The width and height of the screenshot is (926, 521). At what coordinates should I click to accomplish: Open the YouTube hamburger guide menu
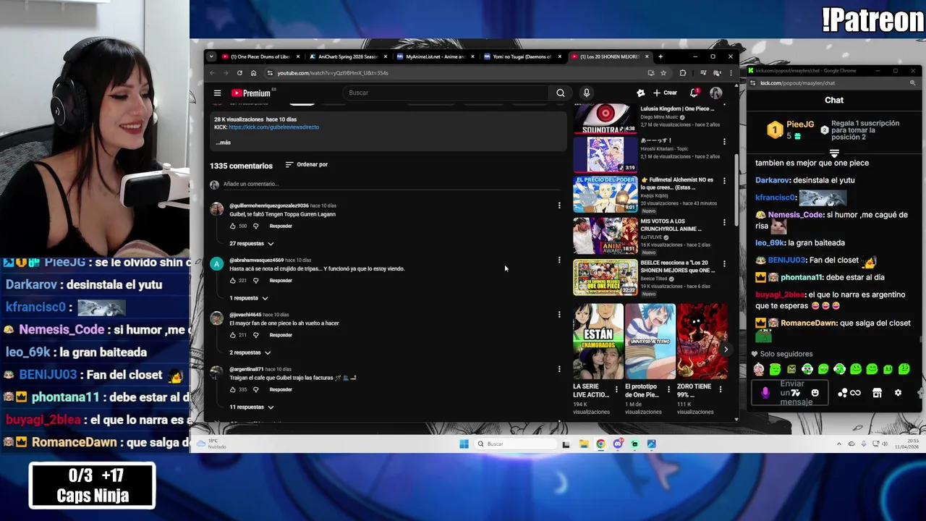(217, 93)
